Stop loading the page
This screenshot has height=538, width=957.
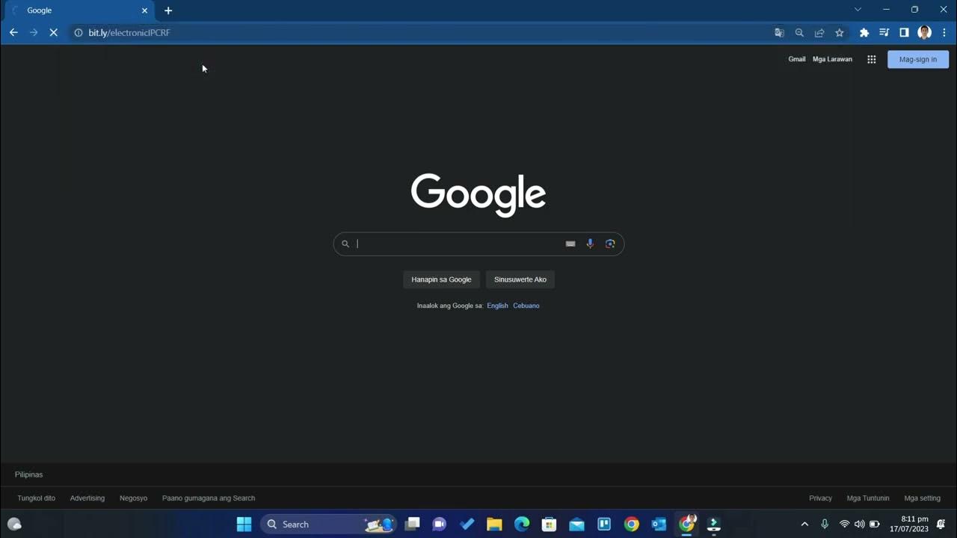(53, 33)
